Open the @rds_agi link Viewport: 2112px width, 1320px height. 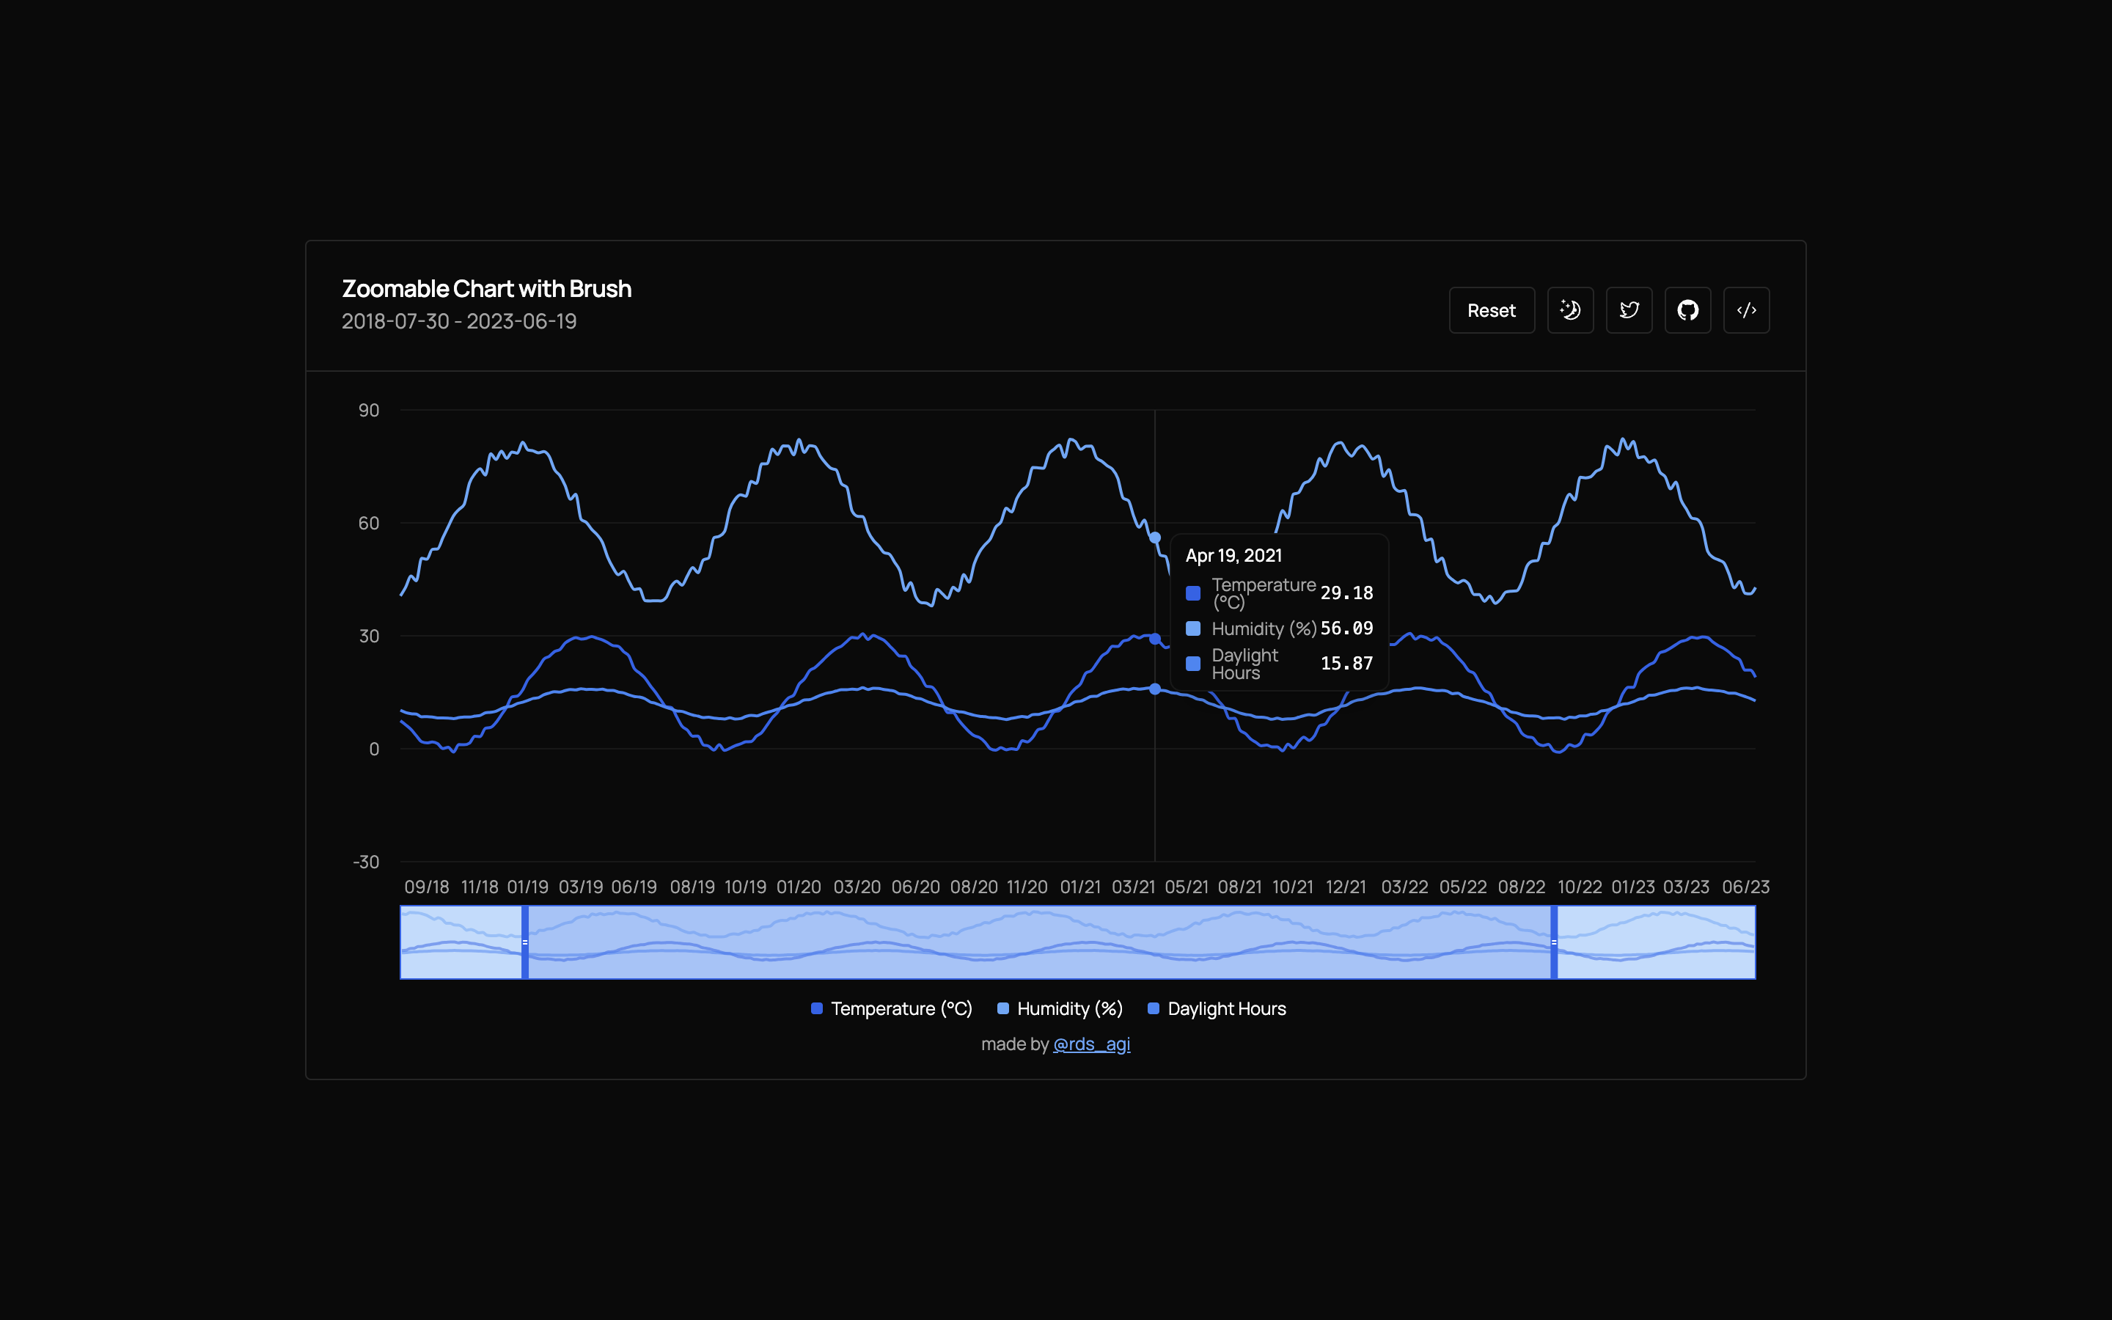[x=1091, y=1044]
